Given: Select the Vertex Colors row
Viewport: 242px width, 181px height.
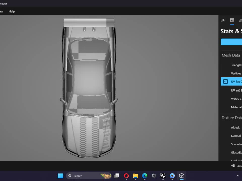Looking at the screenshot, I should point(231,99).
